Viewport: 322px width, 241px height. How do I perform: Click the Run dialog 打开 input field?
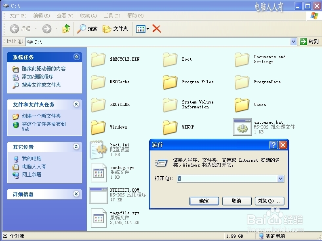(227, 179)
